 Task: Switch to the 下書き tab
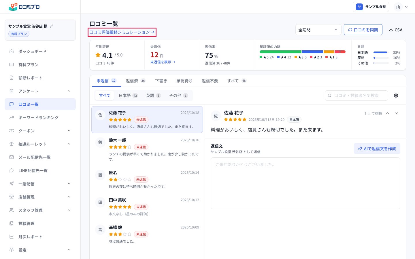point(161,81)
